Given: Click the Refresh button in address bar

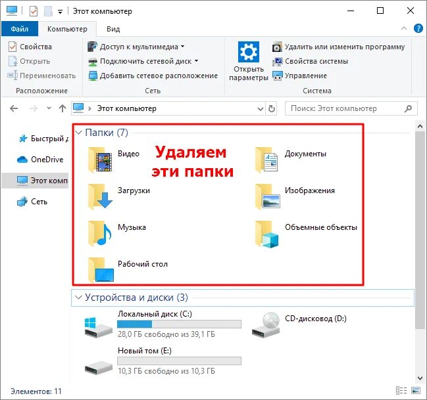Looking at the screenshot, I should pyautogui.click(x=272, y=109).
